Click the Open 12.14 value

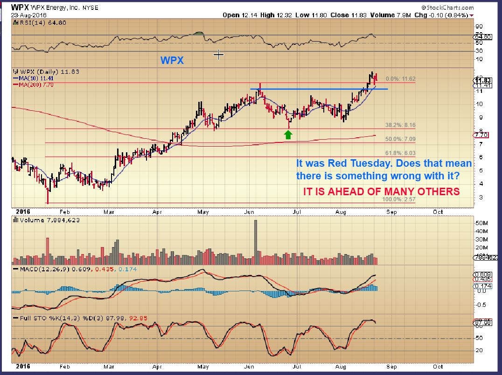click(240, 15)
